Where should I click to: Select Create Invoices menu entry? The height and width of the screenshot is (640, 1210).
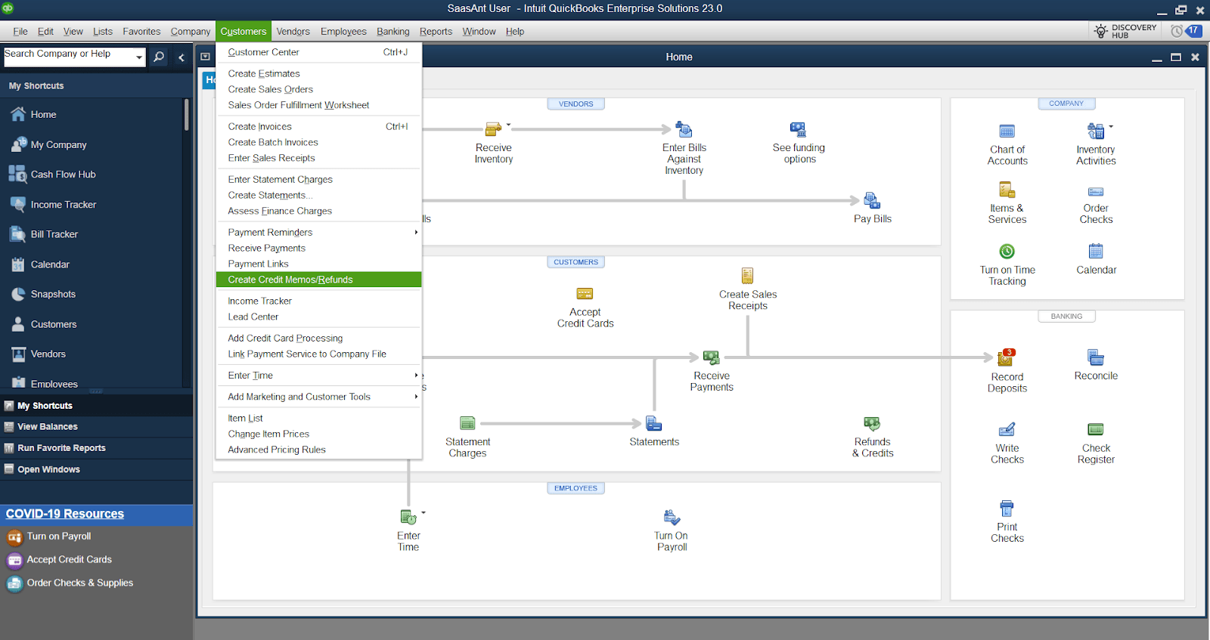tap(319, 126)
